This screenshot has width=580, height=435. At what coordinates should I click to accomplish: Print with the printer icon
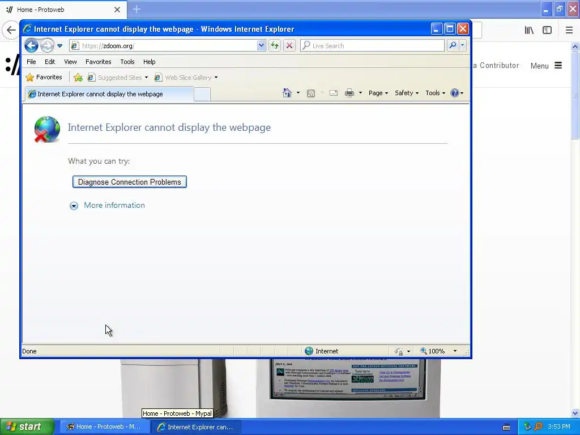[349, 93]
